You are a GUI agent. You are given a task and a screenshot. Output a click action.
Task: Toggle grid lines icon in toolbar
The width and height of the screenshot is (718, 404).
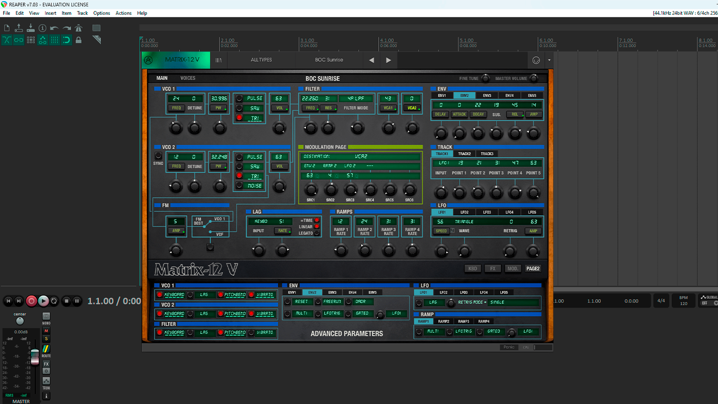tap(55, 40)
